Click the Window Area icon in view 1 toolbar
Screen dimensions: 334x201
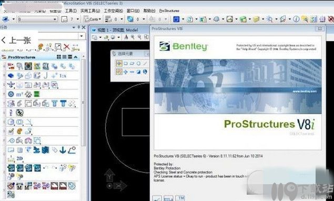(x=146, y=37)
